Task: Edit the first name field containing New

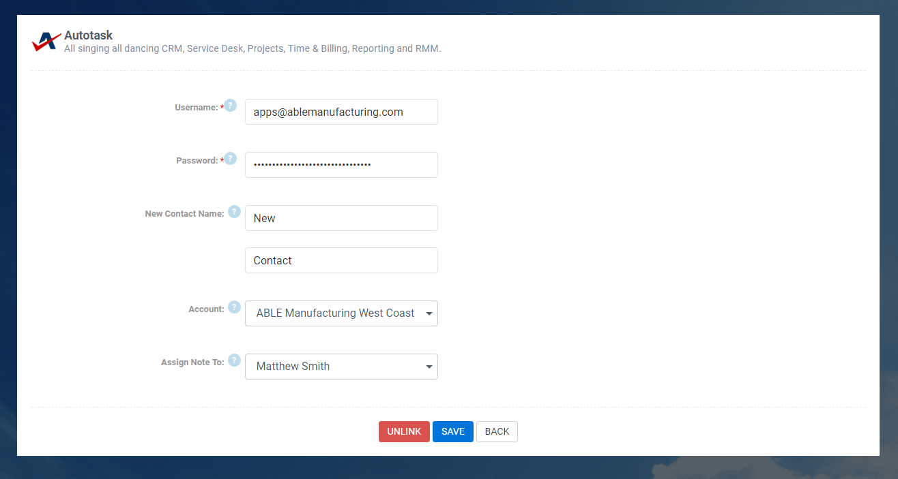Action: point(341,218)
